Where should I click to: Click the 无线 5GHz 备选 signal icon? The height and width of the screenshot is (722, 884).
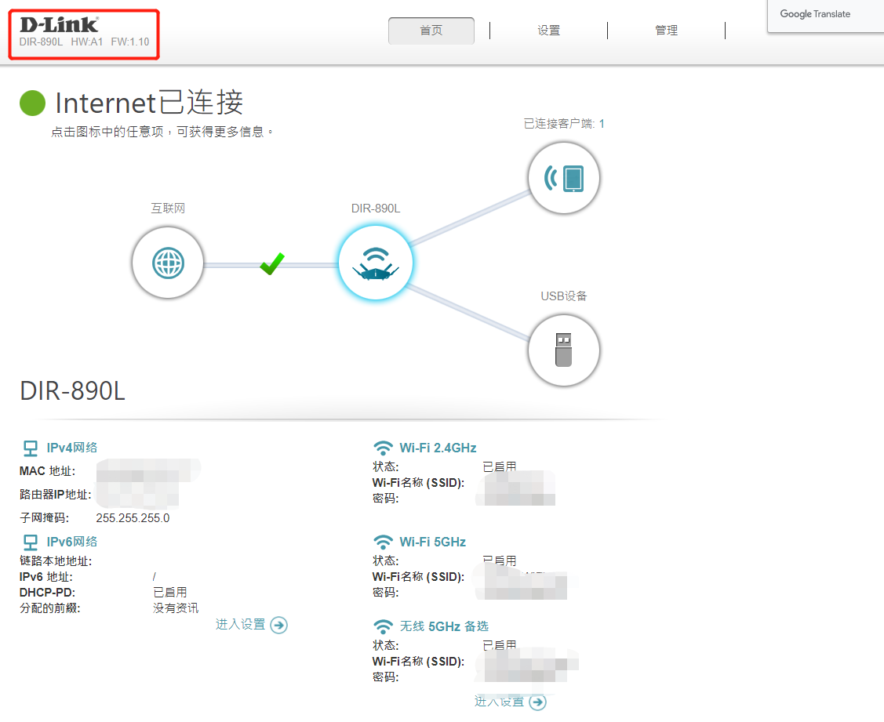click(384, 626)
